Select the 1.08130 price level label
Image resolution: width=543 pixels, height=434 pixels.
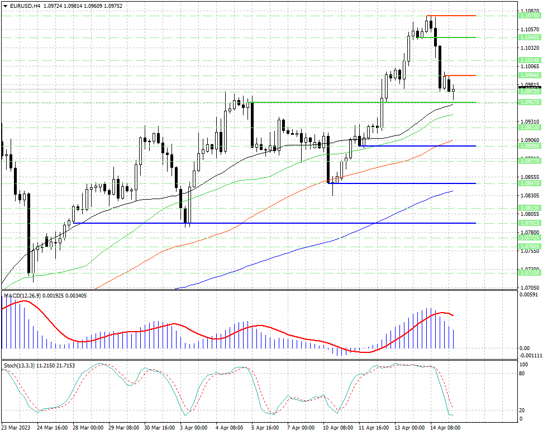coord(530,208)
